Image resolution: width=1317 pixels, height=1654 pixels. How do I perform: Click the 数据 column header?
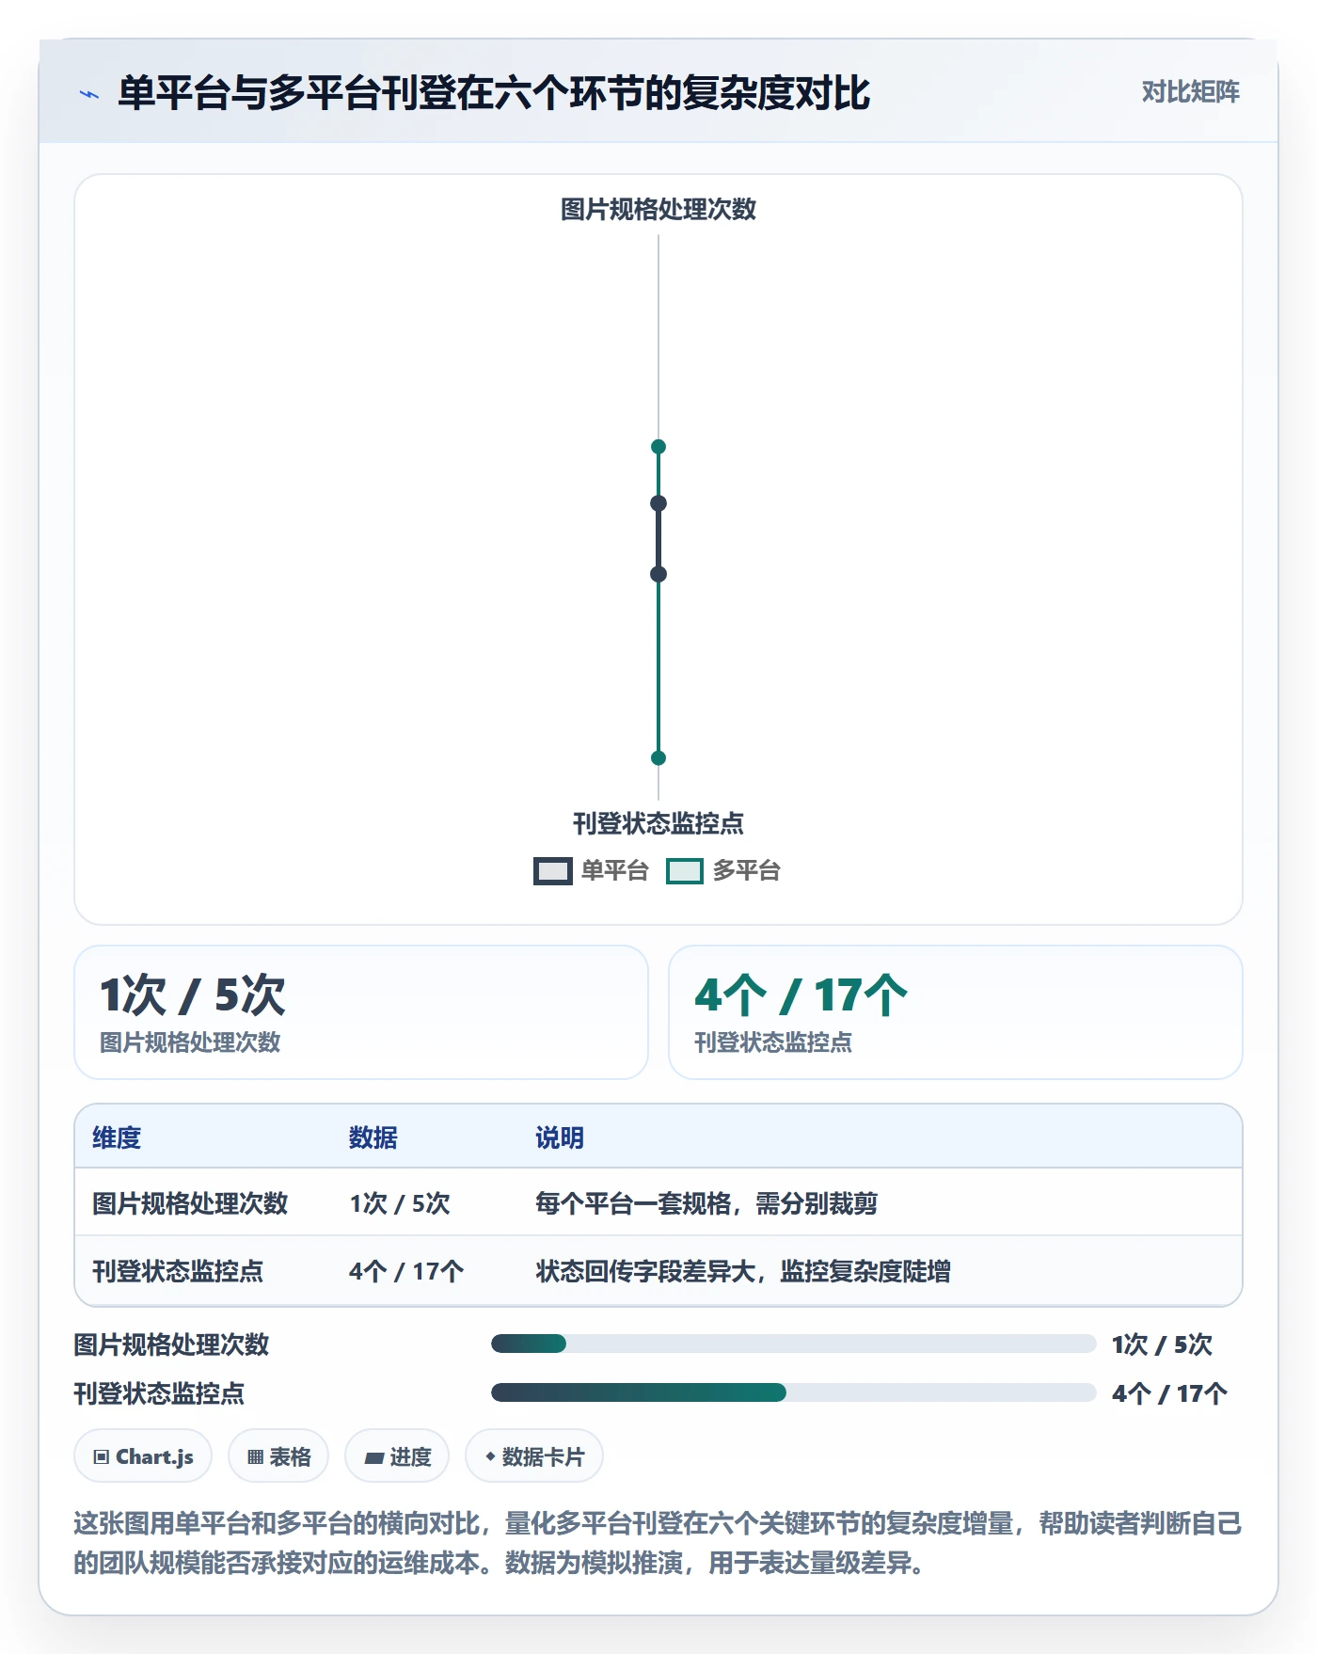coord(373,1138)
